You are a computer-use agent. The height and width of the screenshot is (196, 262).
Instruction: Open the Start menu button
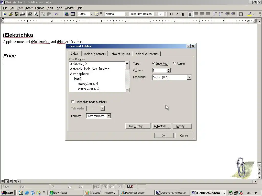tap(8, 193)
